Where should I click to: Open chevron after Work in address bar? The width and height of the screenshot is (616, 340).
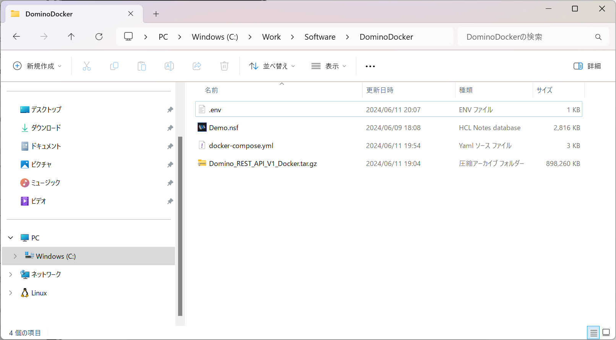(292, 37)
